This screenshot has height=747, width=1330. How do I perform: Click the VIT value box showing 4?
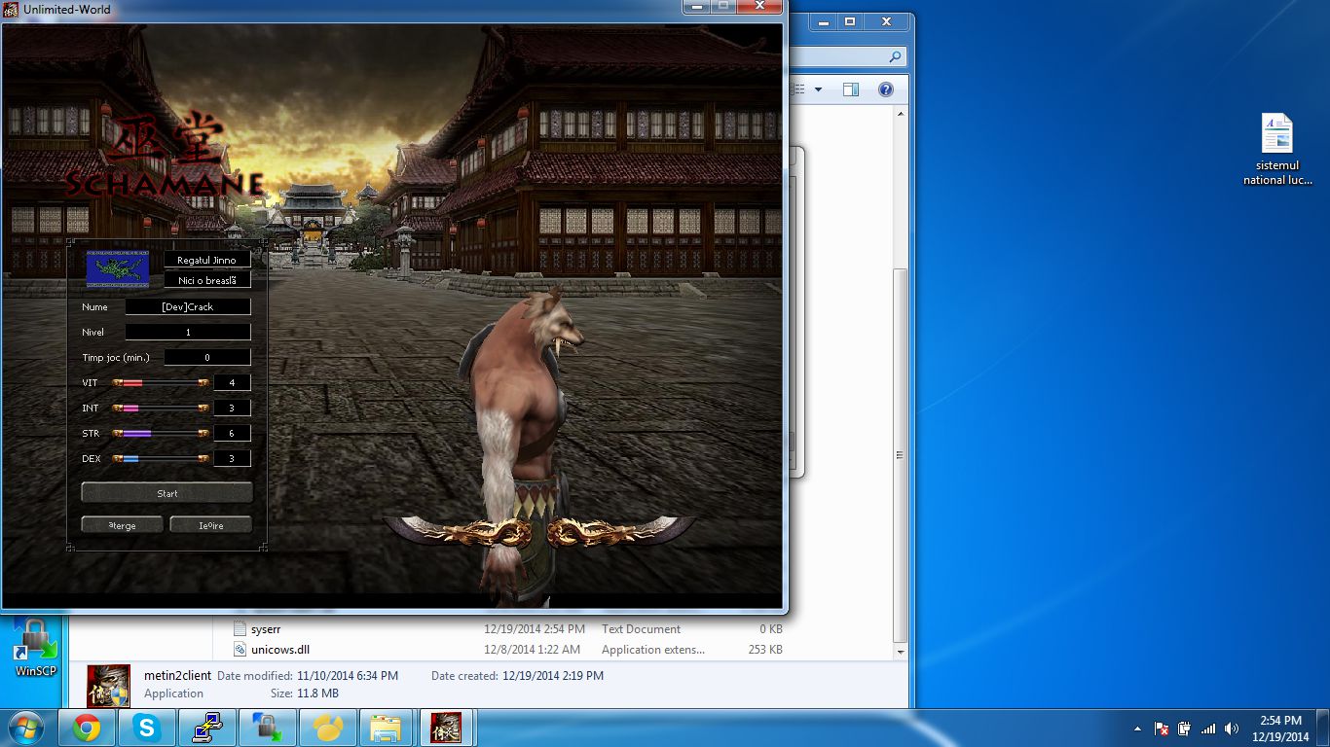pyautogui.click(x=232, y=383)
